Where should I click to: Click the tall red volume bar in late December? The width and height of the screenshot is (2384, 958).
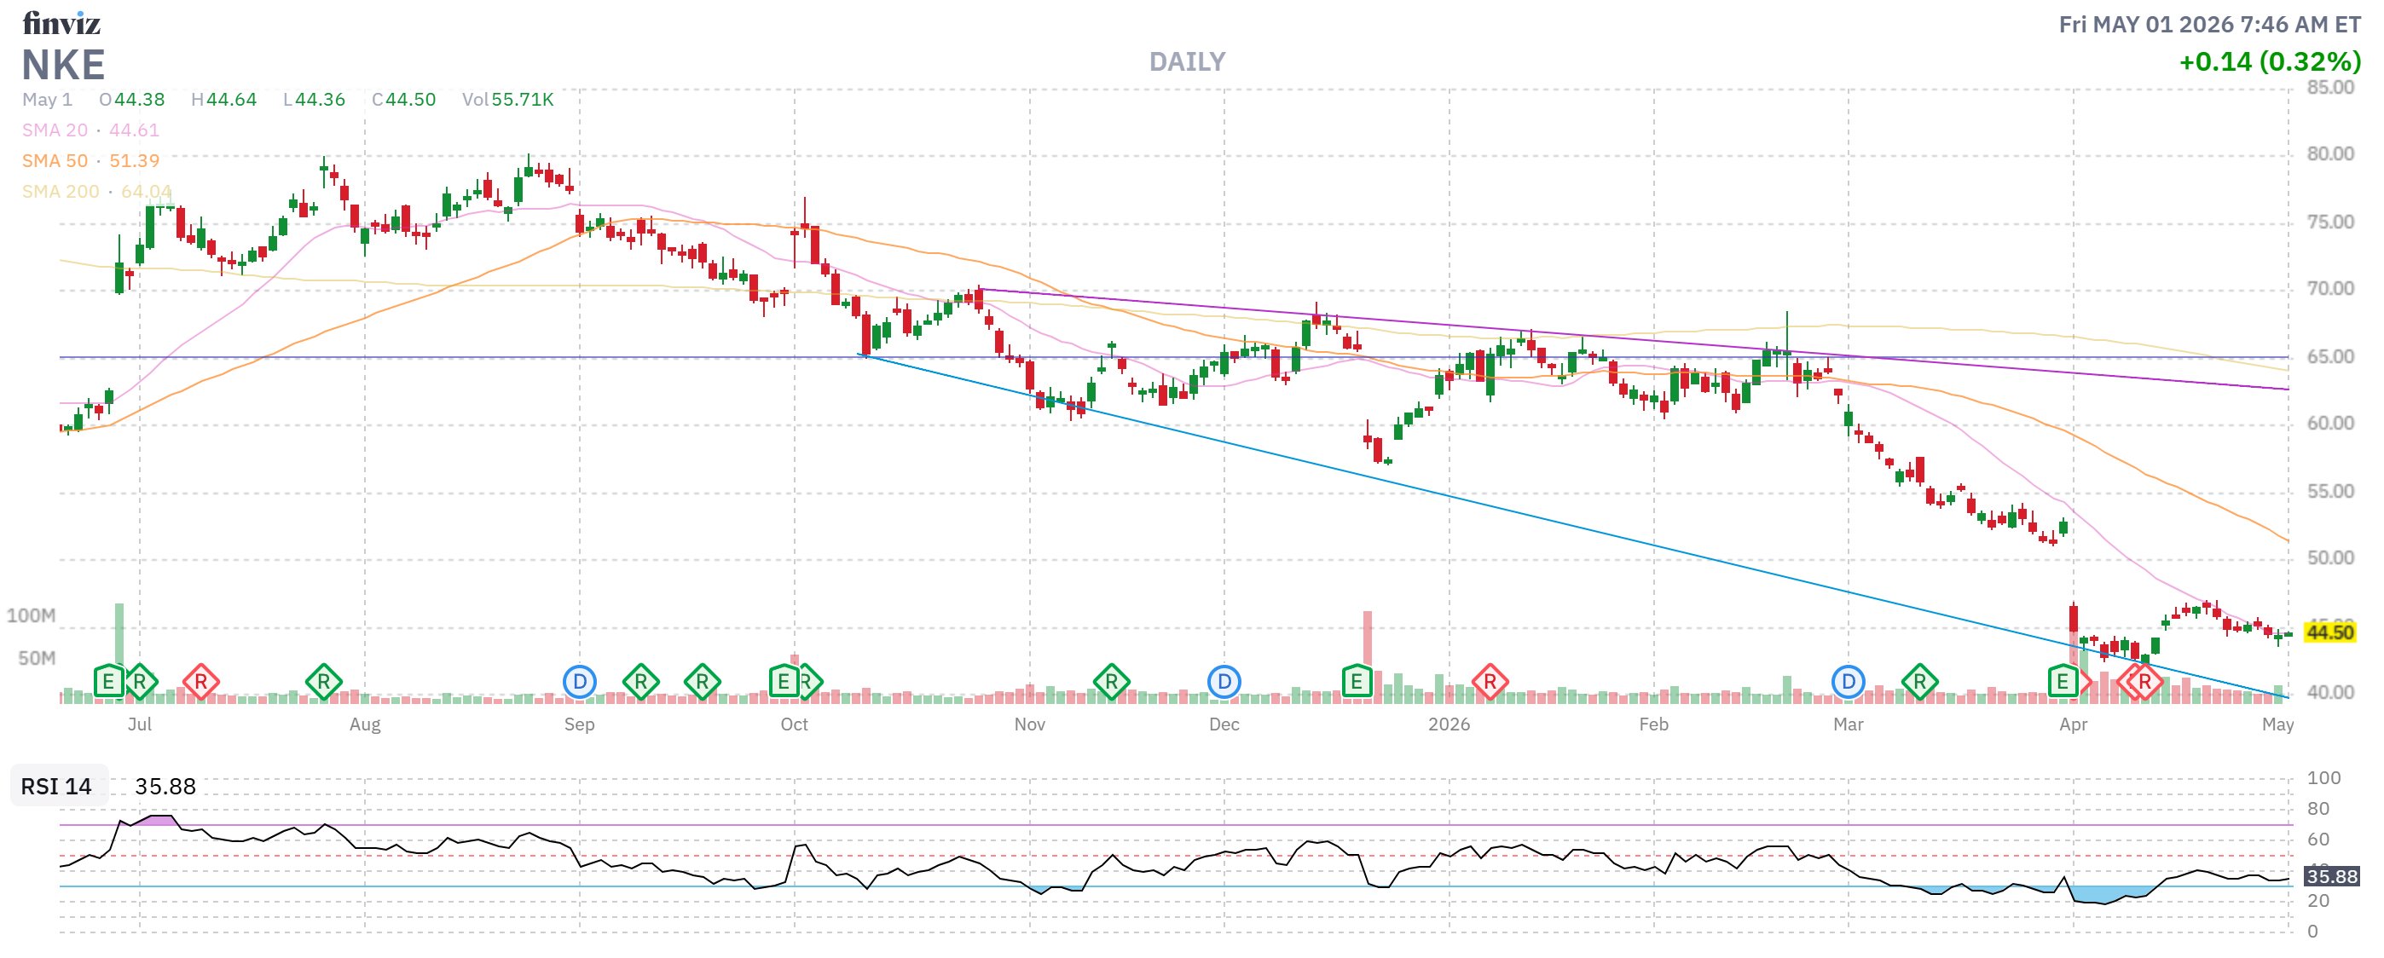coord(1367,656)
